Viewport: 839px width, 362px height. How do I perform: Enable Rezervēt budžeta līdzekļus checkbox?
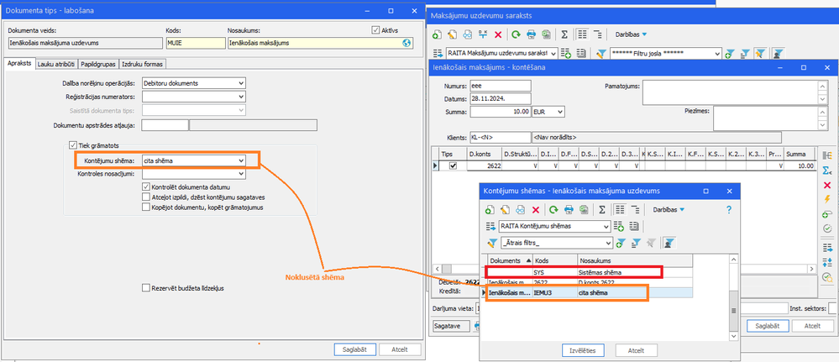tap(146, 288)
